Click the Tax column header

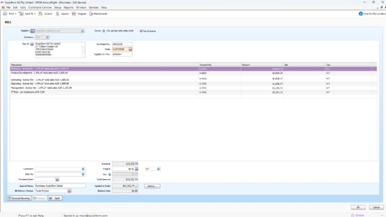pyautogui.click(x=349, y=64)
